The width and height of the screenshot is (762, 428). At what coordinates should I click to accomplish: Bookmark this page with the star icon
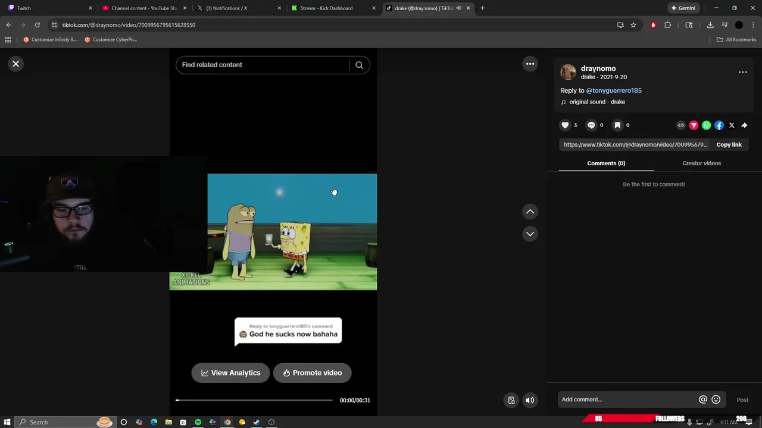coord(633,25)
